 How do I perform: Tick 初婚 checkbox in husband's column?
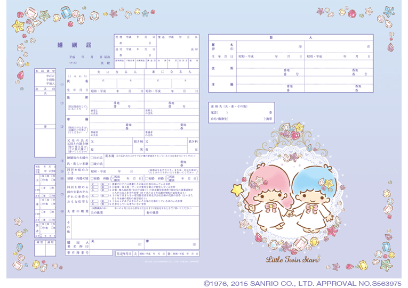(92, 179)
